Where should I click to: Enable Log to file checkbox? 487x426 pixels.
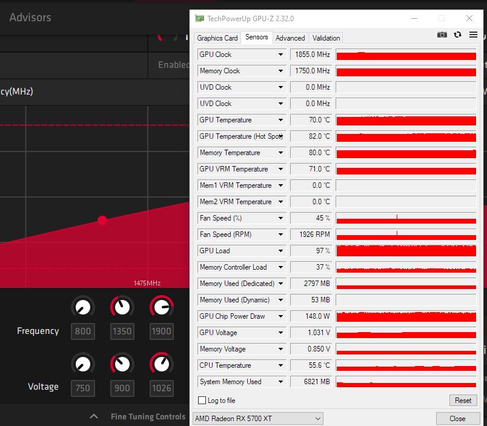tap(202, 400)
